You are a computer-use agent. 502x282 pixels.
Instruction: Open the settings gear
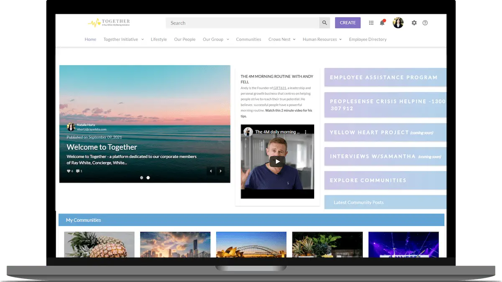click(x=414, y=23)
